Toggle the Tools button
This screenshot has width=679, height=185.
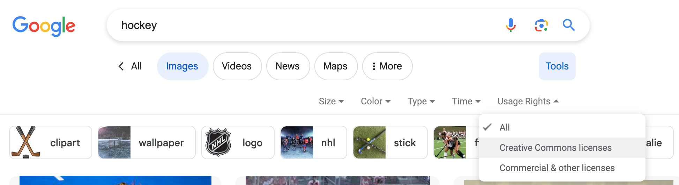point(557,66)
